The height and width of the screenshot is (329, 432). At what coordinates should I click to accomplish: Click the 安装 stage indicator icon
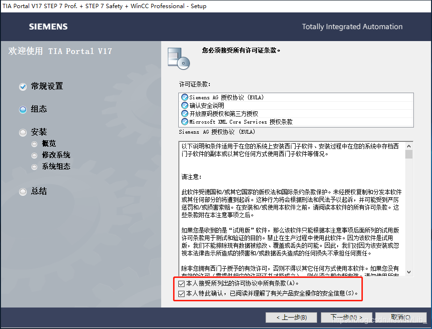pos(22,132)
